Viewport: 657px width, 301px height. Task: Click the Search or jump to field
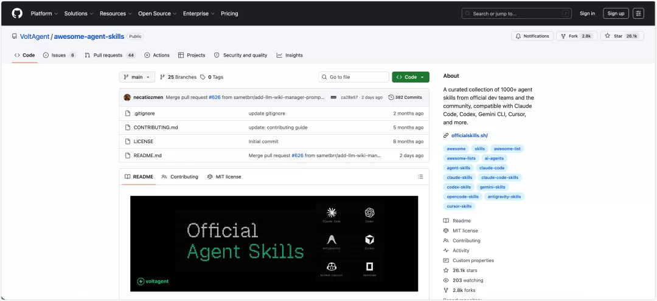pos(517,13)
